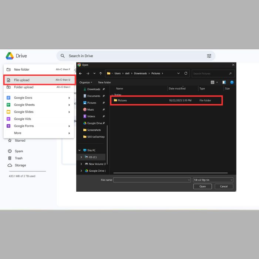
Task: Open the Google Sheets submenu
Action: (38, 105)
